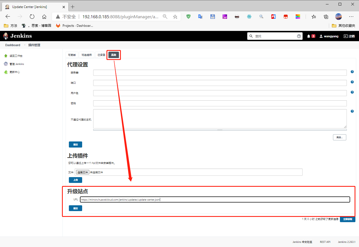The width and height of the screenshot is (359, 247).
Task: Click the 上传 button
Action: click(x=76, y=180)
